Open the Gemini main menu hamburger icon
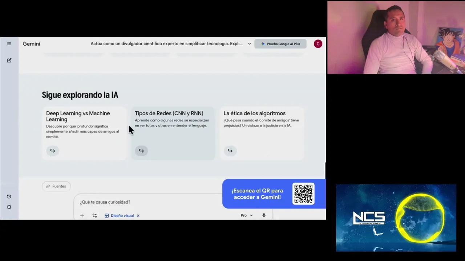 [9, 44]
